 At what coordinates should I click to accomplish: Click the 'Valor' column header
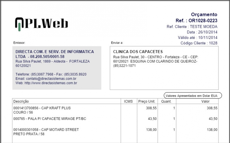click(x=205, y=102)
